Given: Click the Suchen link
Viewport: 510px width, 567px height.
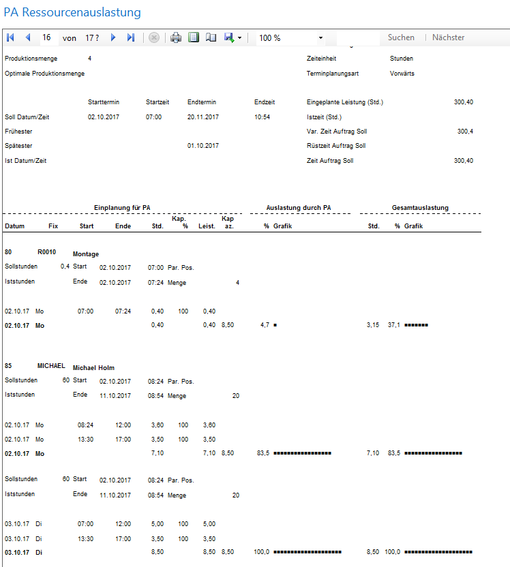Looking at the screenshot, I should 401,37.
